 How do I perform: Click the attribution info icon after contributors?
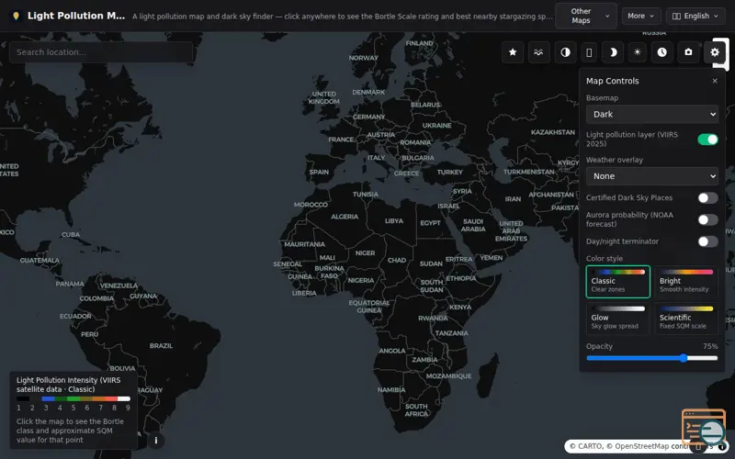(x=722, y=446)
